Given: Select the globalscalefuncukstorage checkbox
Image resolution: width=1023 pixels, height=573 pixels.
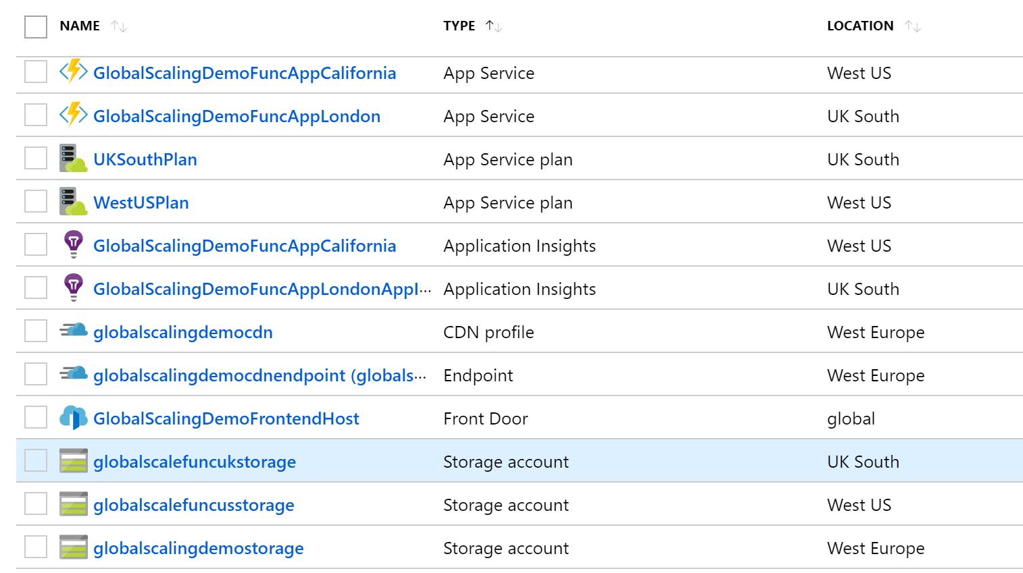Looking at the screenshot, I should (x=36, y=460).
